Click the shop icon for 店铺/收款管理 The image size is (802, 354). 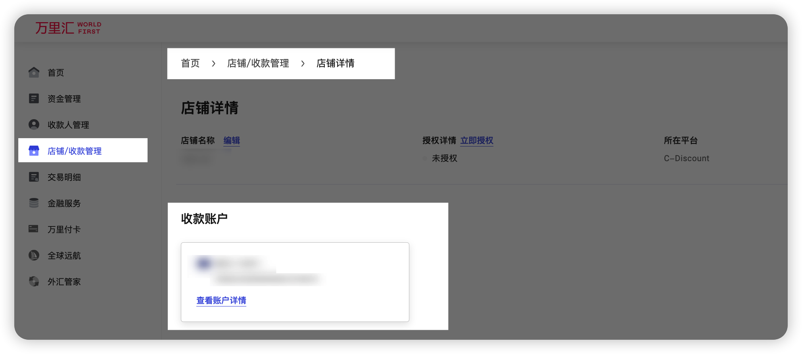tap(34, 151)
